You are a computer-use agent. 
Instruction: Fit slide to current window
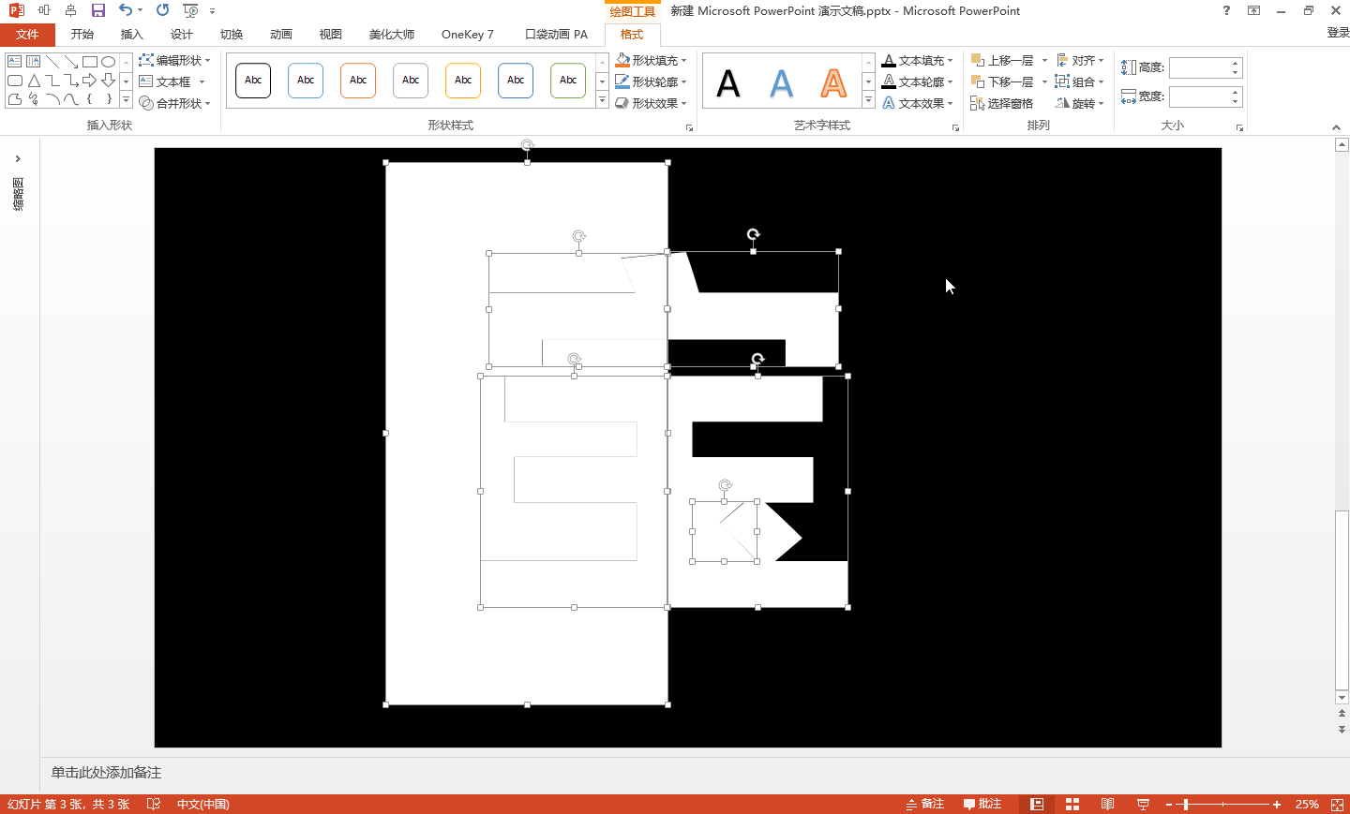(x=1338, y=804)
